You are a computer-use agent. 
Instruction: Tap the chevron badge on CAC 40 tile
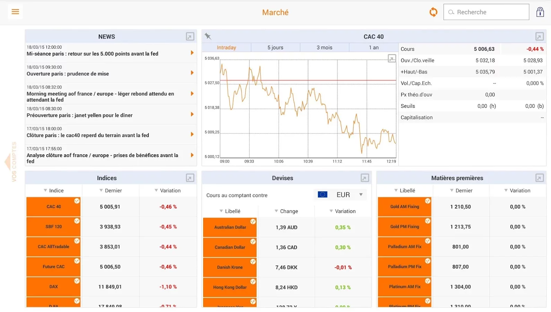click(77, 201)
